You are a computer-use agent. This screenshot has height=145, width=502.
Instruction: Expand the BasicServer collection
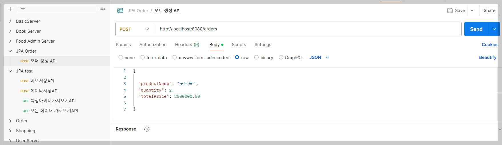coord(10,21)
